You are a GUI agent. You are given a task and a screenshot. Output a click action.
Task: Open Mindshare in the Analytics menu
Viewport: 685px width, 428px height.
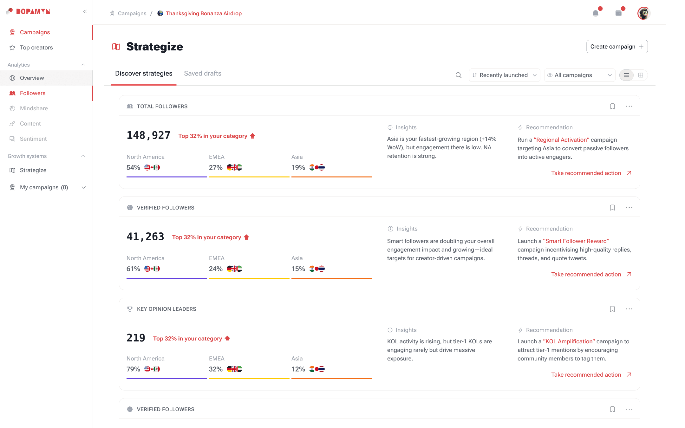34,108
